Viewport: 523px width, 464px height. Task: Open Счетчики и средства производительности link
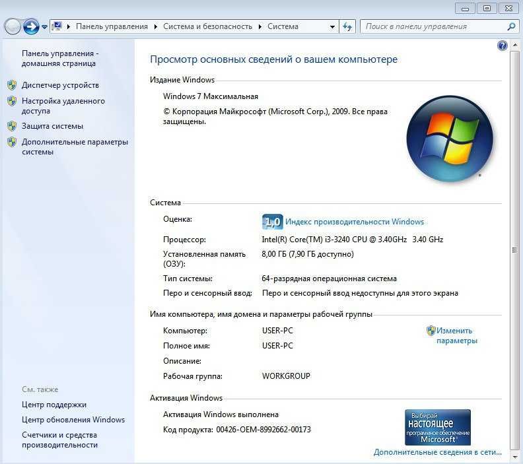(59, 440)
